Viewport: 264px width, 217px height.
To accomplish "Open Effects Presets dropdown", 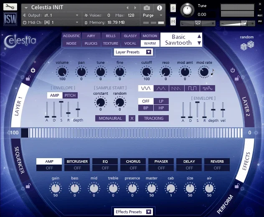I will pos(133,212).
